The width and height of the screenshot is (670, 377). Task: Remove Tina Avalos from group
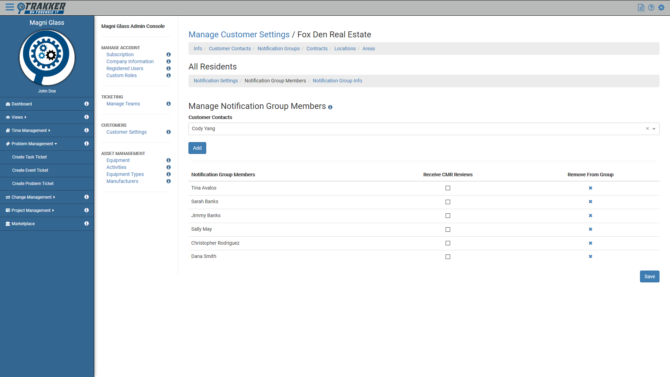590,188
